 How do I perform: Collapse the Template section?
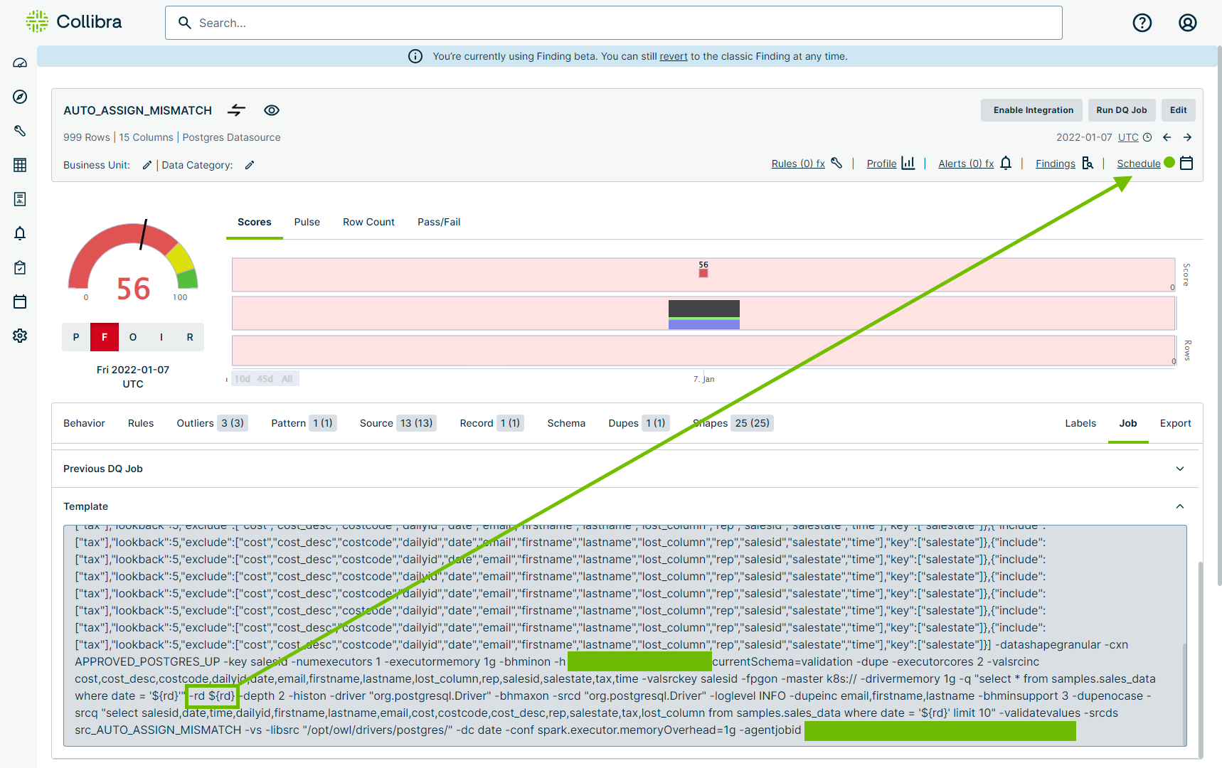[1180, 506]
